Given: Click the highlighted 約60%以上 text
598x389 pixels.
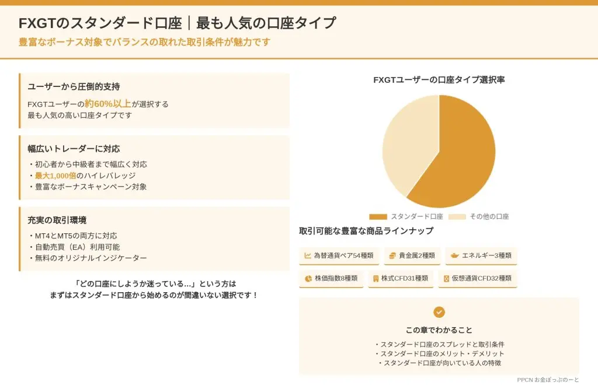Looking at the screenshot, I should coord(107,104).
